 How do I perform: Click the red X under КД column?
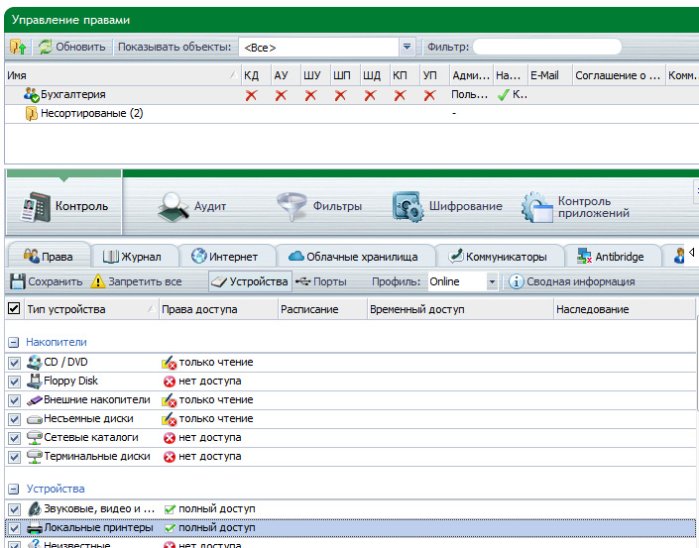251,95
